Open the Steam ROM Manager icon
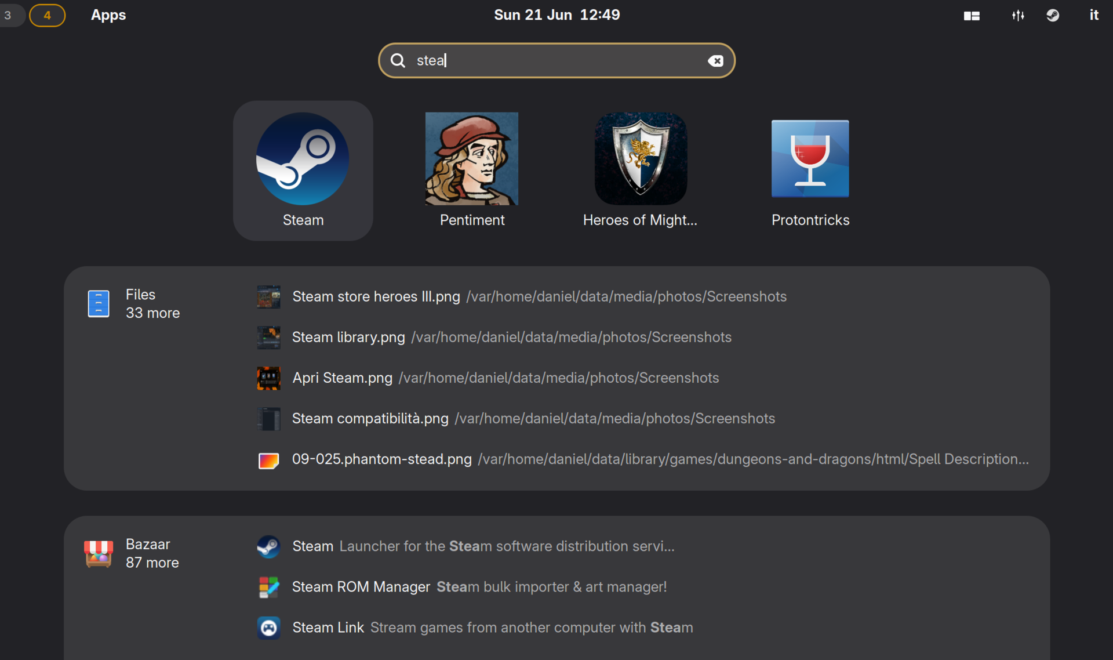The height and width of the screenshot is (660, 1113). (268, 587)
